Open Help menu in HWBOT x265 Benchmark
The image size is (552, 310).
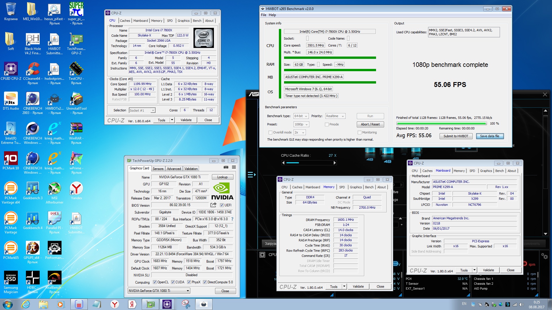[272, 15]
